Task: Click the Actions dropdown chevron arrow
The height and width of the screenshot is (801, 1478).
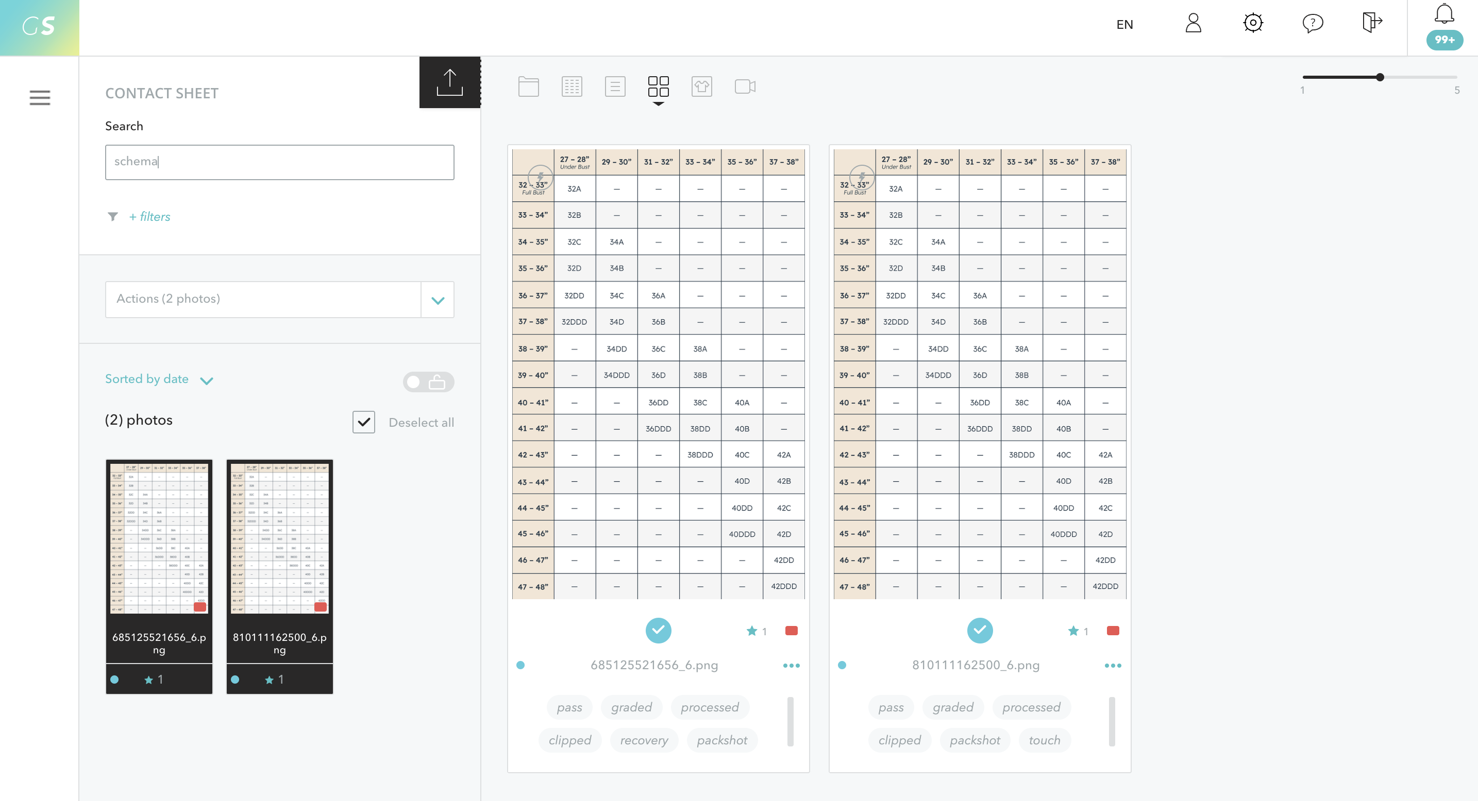Action: [x=438, y=300]
